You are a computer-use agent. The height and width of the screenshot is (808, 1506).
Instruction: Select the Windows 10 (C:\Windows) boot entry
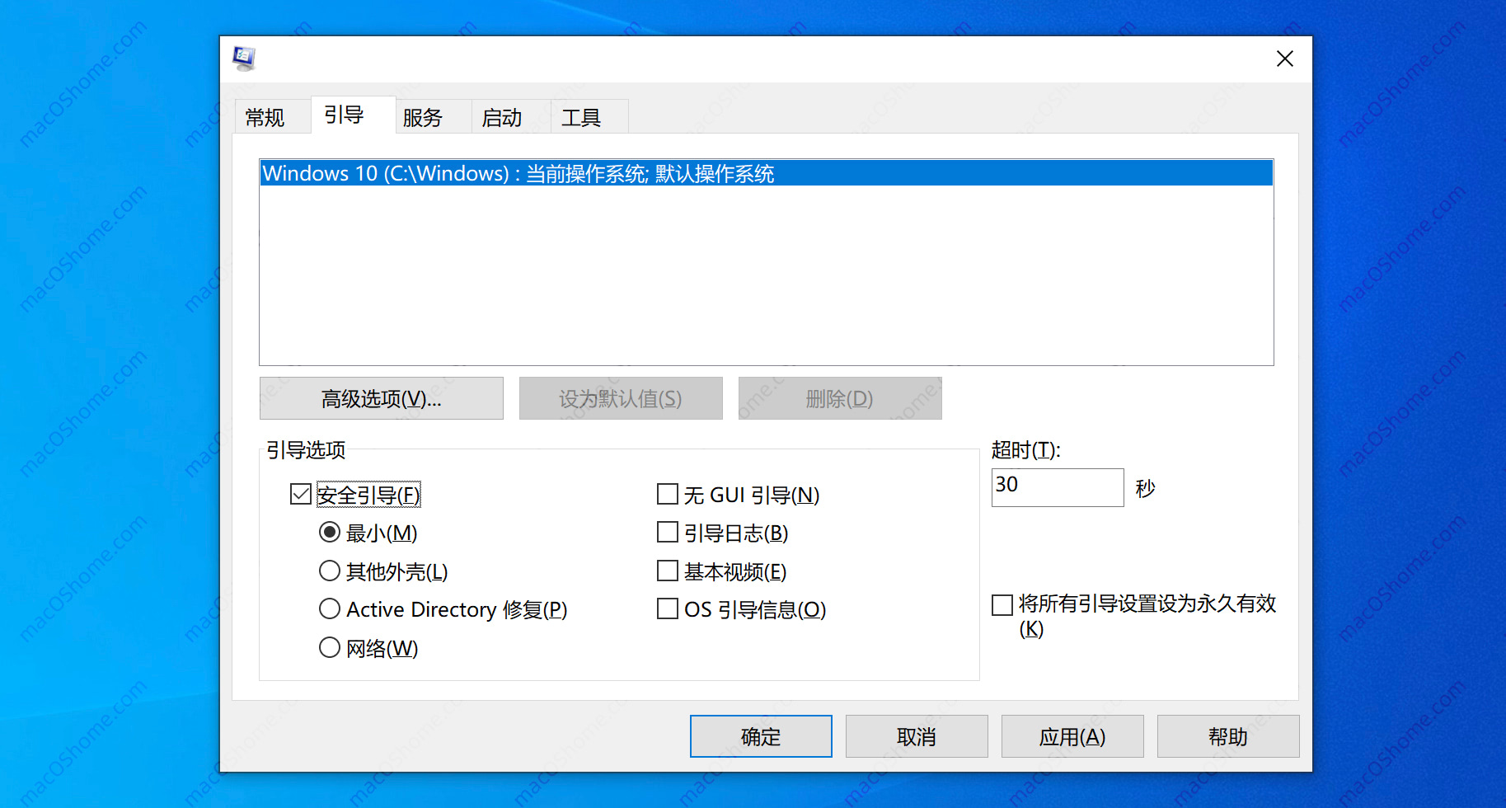[766, 173]
